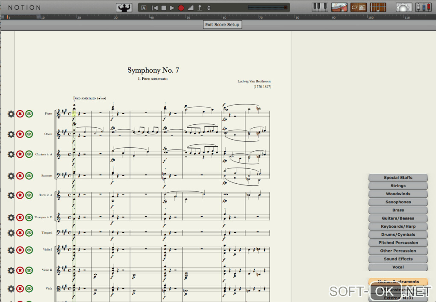Click measure 100 on the timeline ruler
This screenshot has width=436, height=302.
(x=371, y=17)
